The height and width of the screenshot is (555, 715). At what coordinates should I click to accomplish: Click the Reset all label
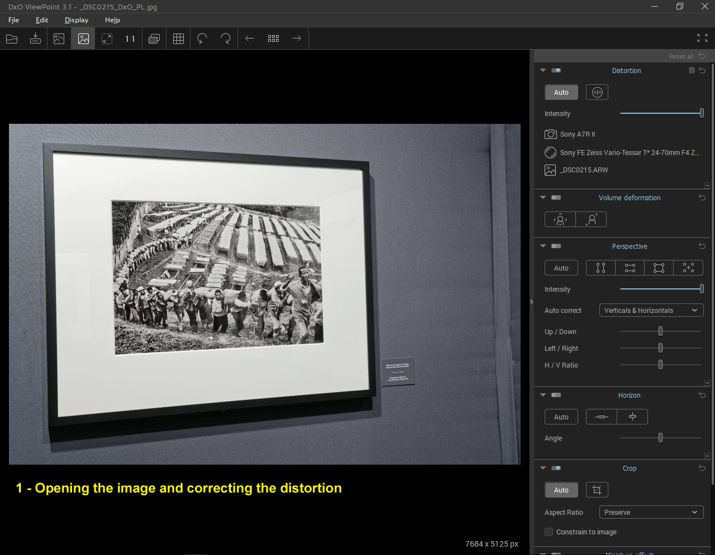(x=681, y=56)
